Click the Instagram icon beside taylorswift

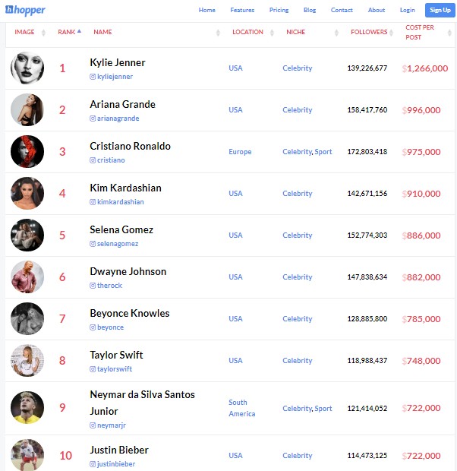tap(93, 369)
